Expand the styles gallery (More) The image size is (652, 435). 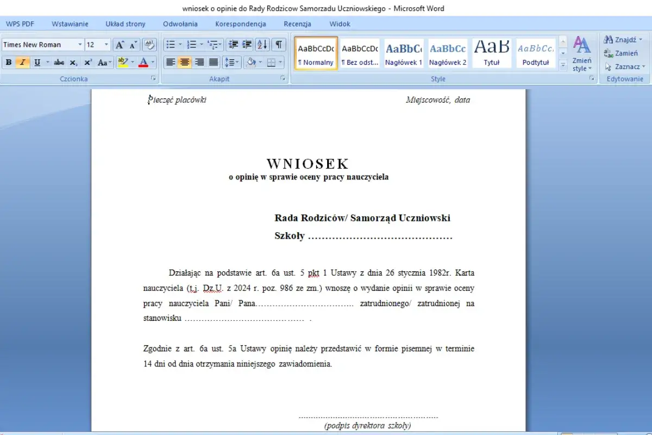point(563,65)
